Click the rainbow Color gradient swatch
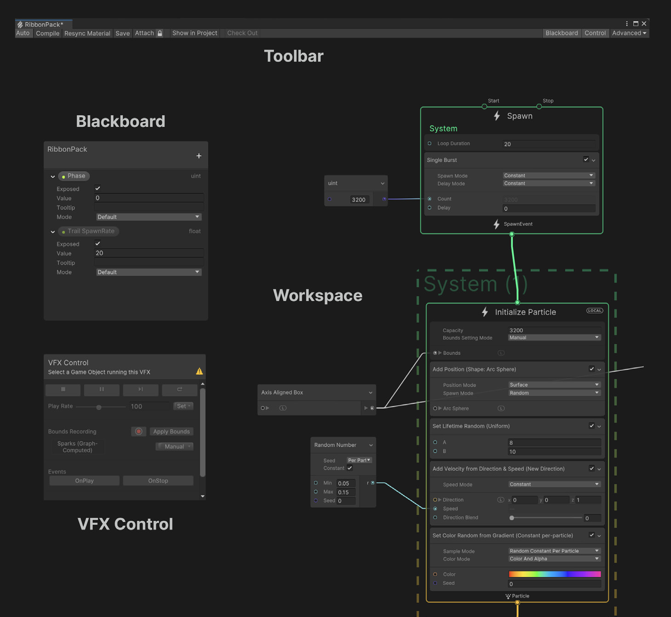Screen dimensions: 671x617 (554, 574)
